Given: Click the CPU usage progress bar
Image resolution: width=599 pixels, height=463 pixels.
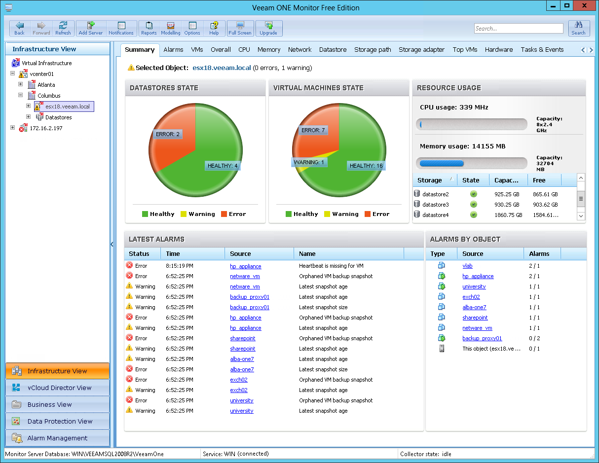Looking at the screenshot, I should (471, 124).
